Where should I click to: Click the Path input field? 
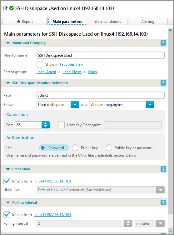[x=101, y=95]
